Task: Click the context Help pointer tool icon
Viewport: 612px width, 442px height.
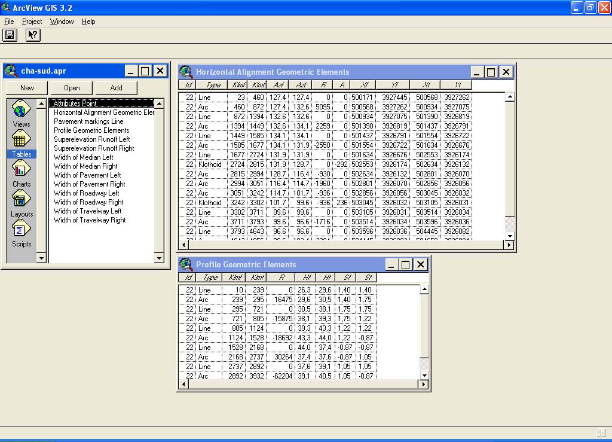Action: point(33,35)
